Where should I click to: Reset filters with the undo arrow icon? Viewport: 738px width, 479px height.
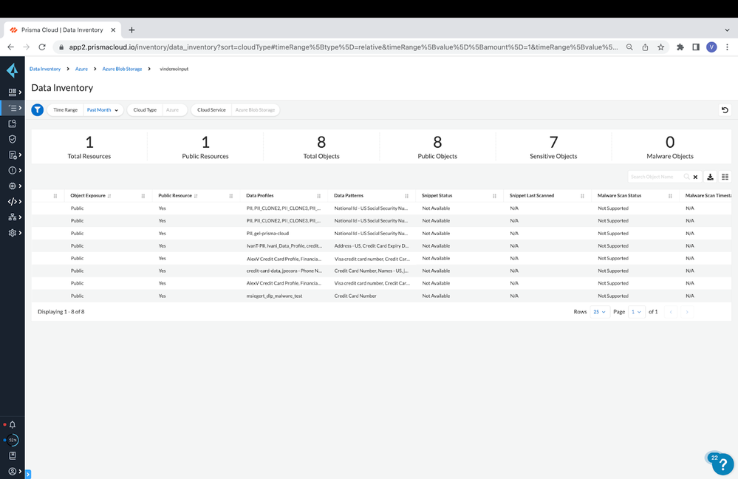pyautogui.click(x=725, y=110)
